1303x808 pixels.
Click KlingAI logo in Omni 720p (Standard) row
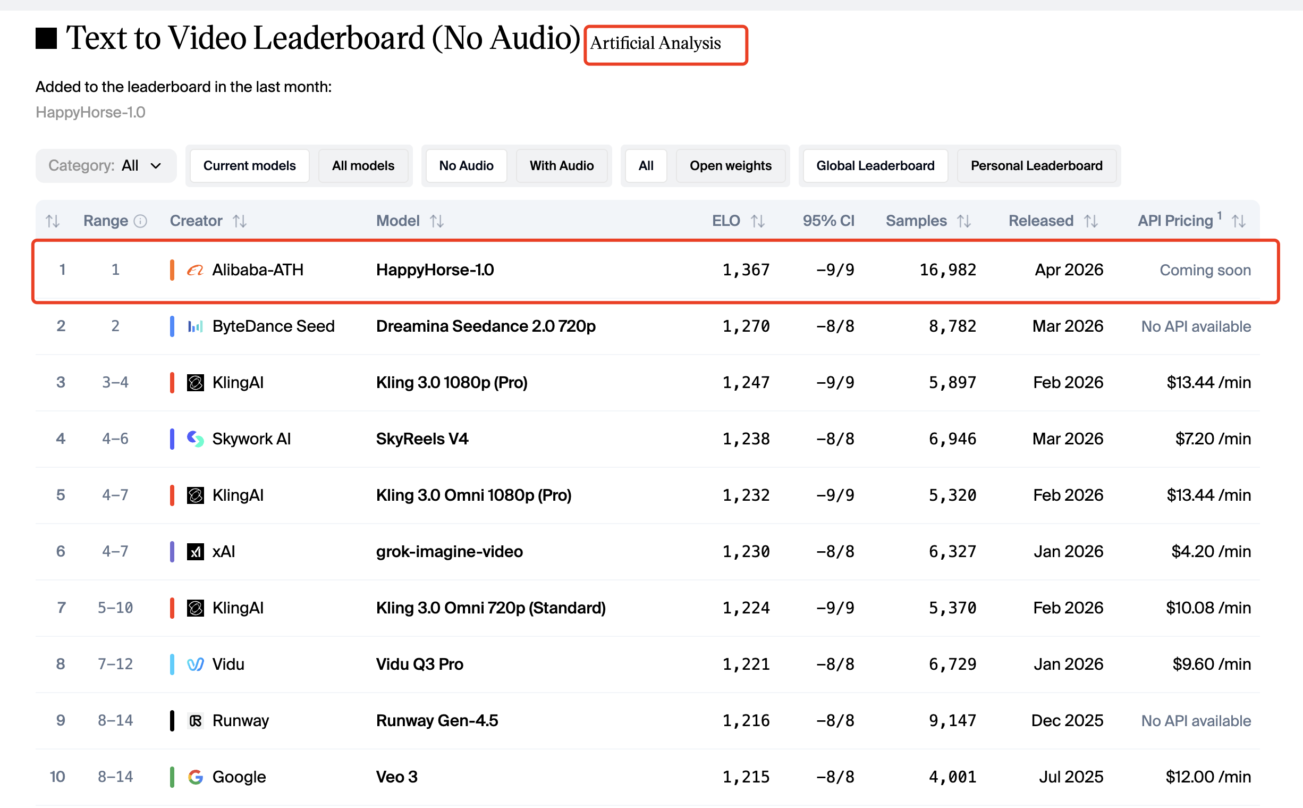point(195,608)
